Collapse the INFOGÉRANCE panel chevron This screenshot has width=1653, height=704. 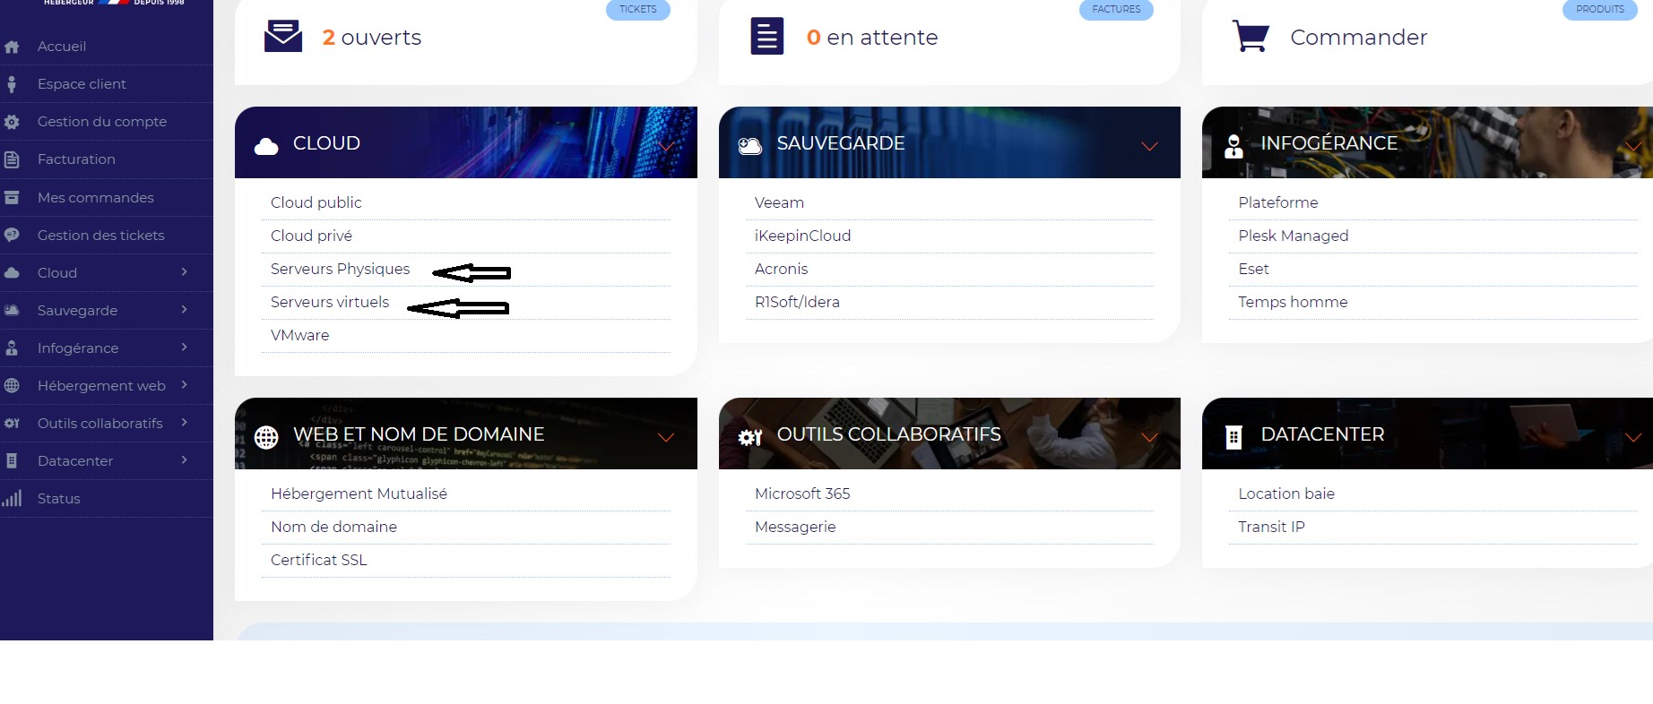click(x=1633, y=146)
